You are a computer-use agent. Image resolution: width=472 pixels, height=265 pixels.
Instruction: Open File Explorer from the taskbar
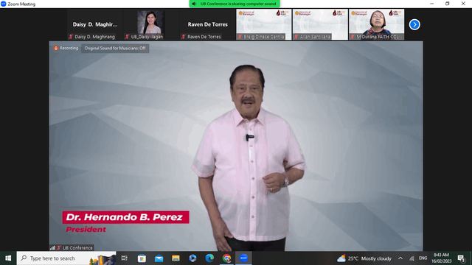[176, 258]
